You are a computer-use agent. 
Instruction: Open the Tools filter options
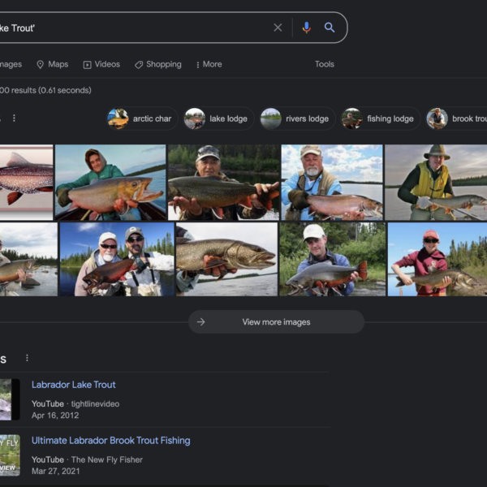pos(324,64)
